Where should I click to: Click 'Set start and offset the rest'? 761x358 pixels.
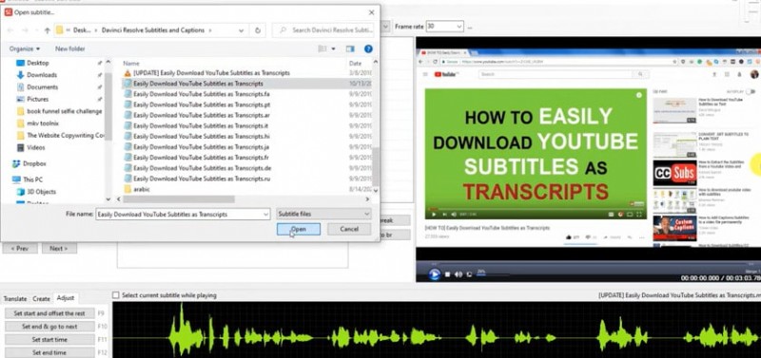tap(49, 313)
